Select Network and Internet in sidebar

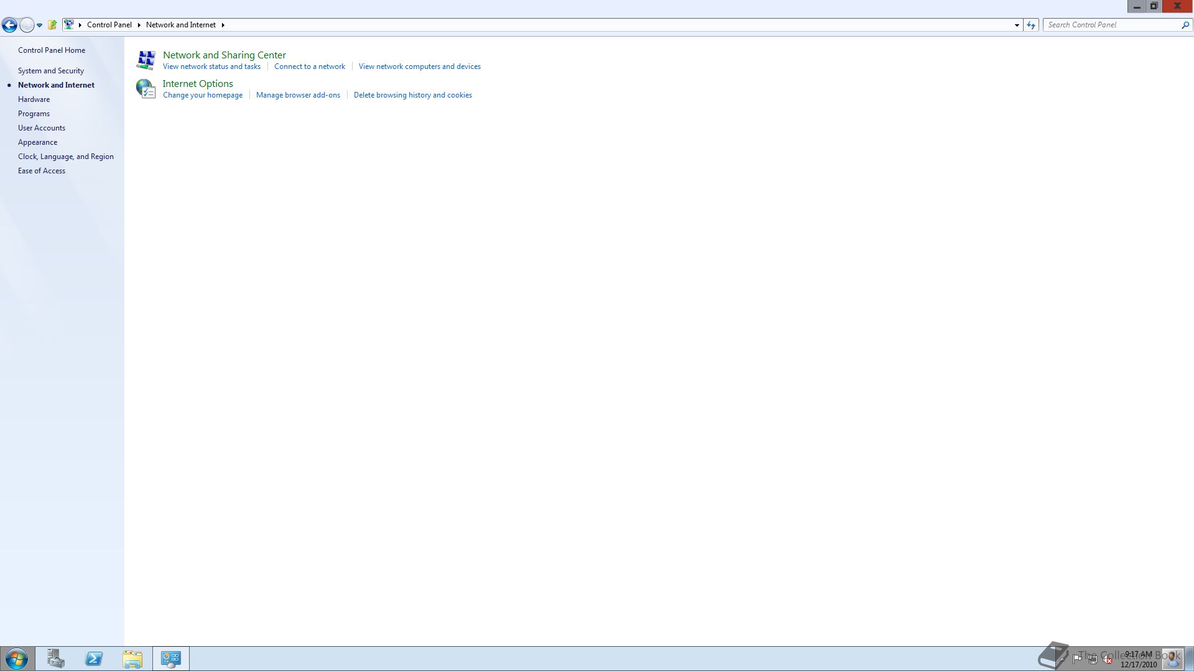pyautogui.click(x=56, y=85)
